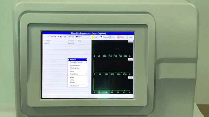Viewport: 209px width, 117px height.
Task: Click the red Mute toolbar icon
Action: pyautogui.click(x=118, y=37)
